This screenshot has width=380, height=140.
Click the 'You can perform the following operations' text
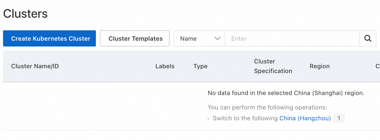point(267,107)
